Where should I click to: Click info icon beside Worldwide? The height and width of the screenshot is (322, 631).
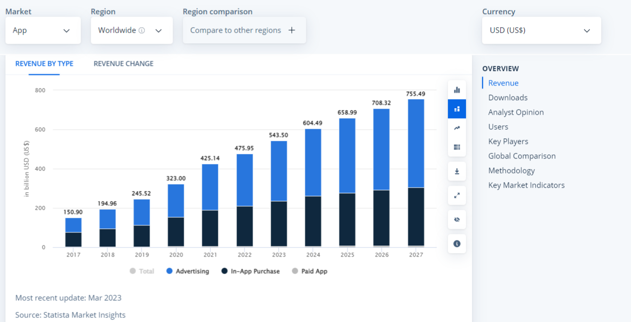[142, 30]
